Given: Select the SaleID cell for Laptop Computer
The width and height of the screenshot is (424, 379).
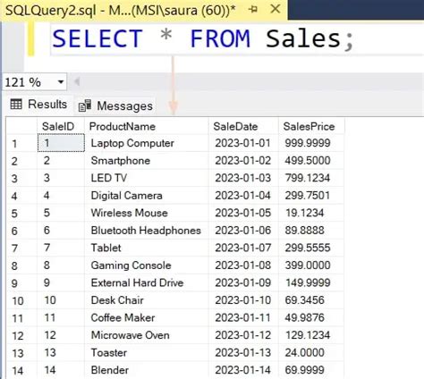Looking at the screenshot, I should 61,143.
